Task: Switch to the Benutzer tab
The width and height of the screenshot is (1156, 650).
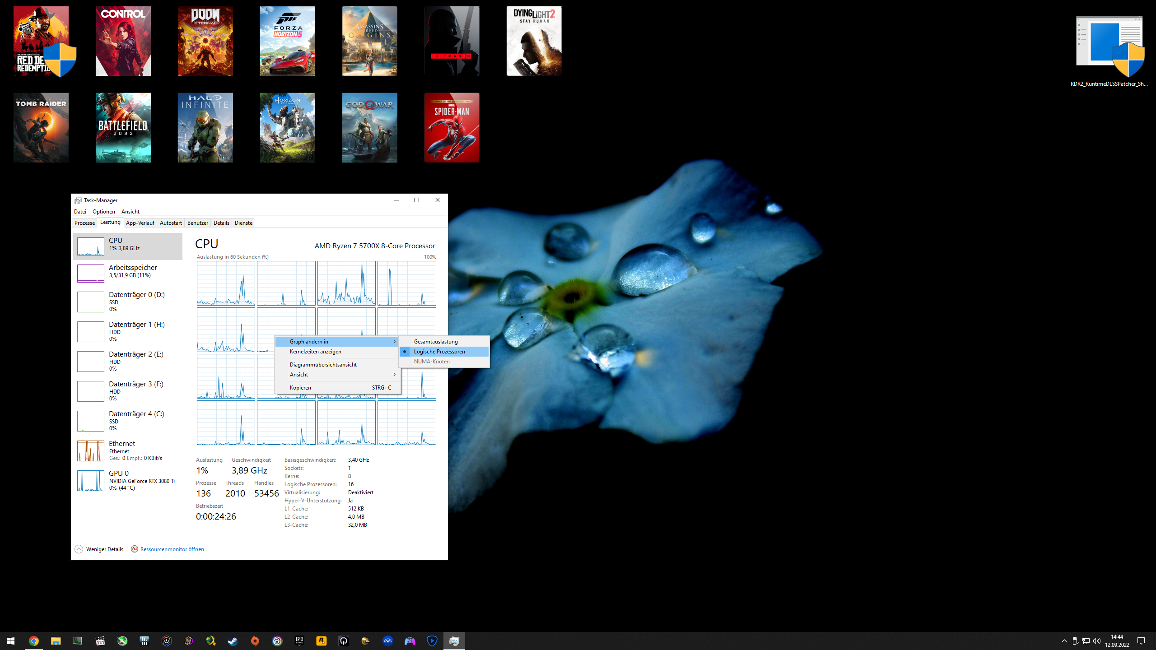Action: 198,223
